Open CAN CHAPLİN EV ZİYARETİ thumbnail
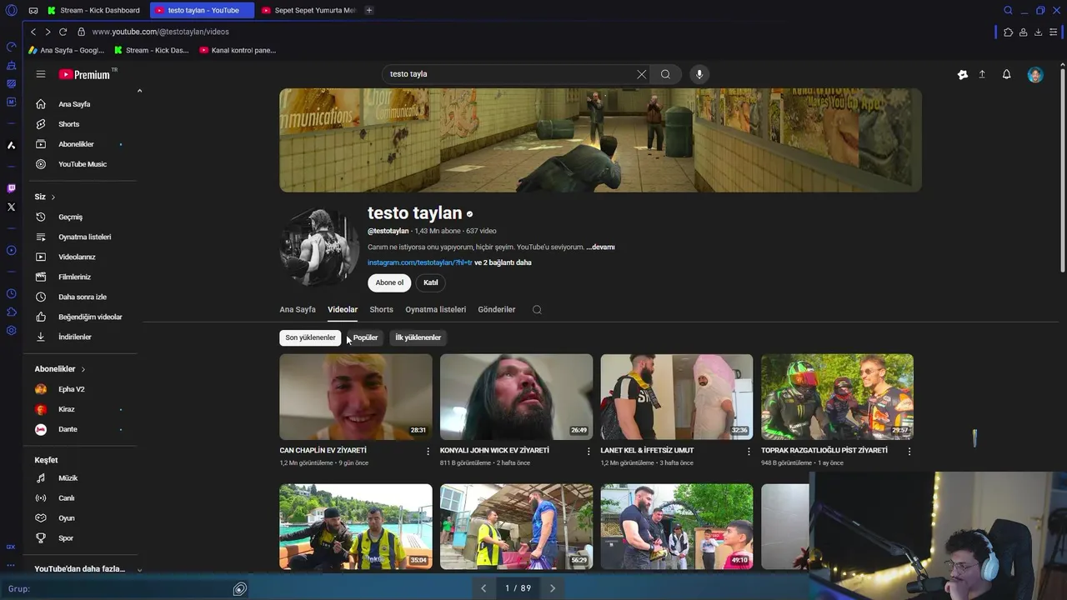 coord(356,397)
